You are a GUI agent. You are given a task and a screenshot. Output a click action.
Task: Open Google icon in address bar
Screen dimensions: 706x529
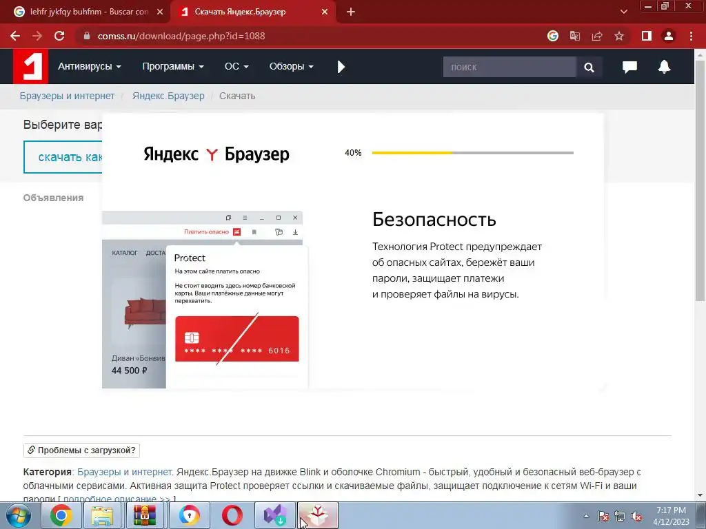click(552, 36)
